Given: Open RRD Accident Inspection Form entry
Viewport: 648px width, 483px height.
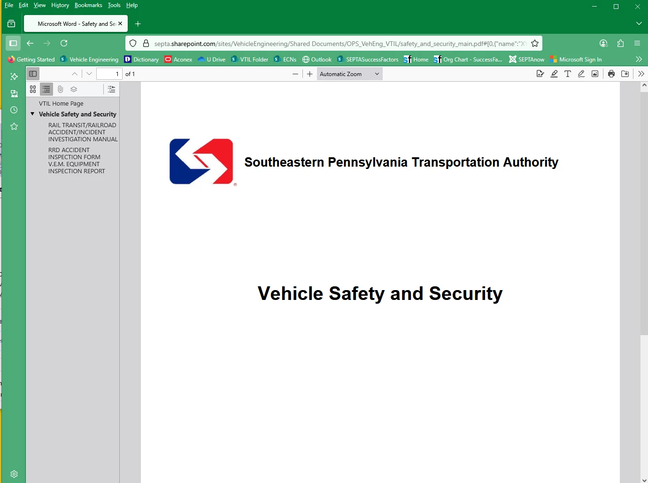Looking at the screenshot, I should click(x=77, y=161).
